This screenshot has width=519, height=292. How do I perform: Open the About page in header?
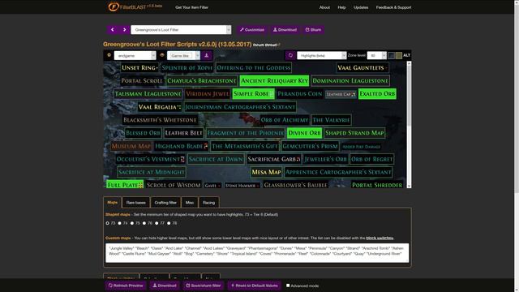[x=324, y=7]
